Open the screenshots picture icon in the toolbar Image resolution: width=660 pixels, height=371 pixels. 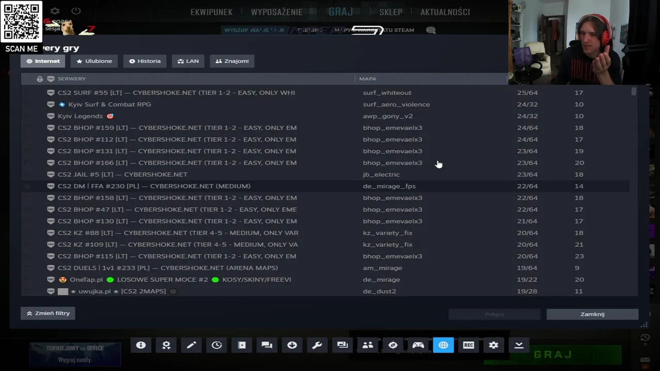point(342,345)
